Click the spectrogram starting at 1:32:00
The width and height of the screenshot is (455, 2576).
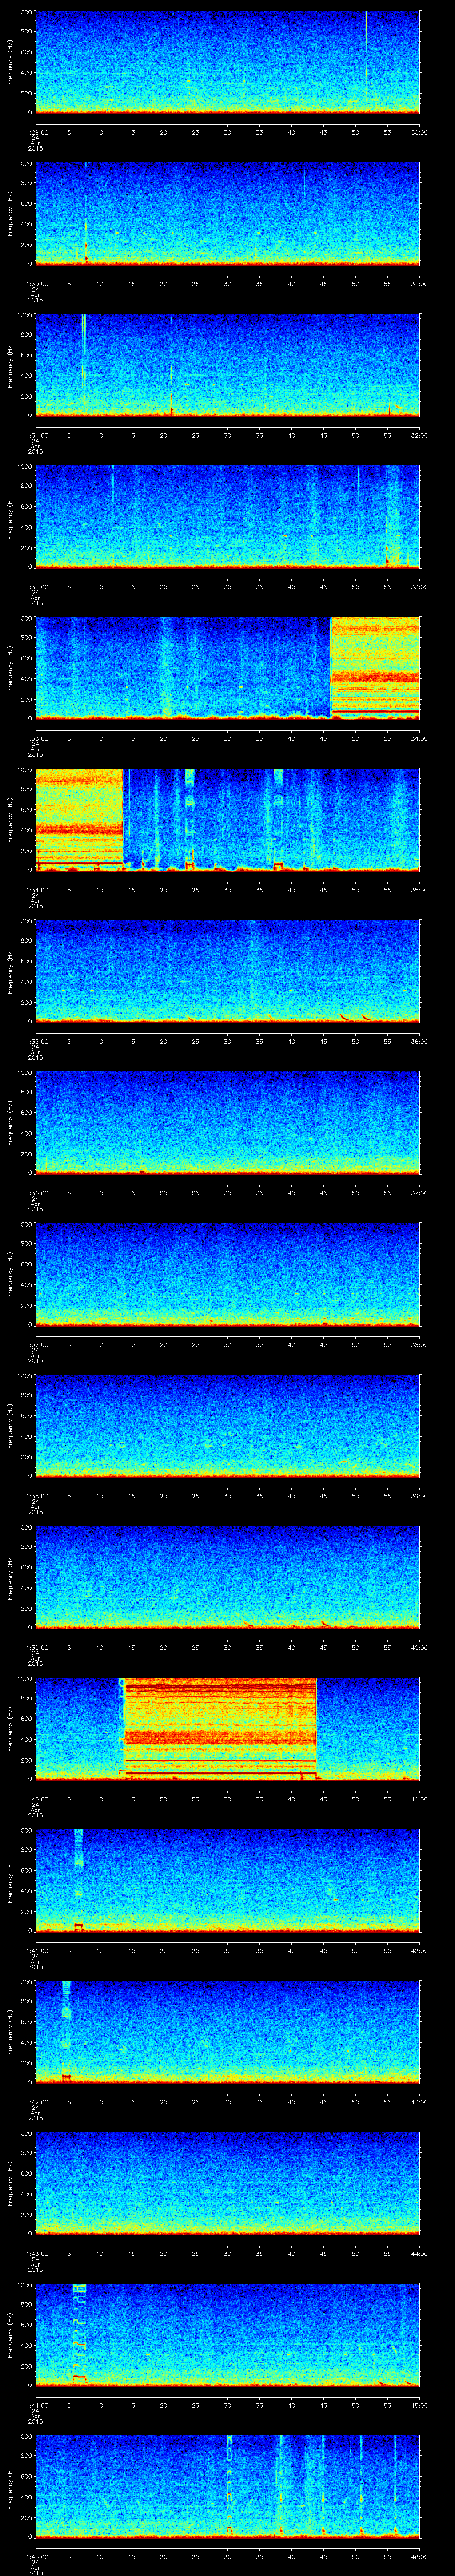point(227,517)
